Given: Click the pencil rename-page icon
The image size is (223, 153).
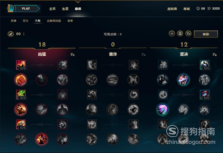Looking at the screenshot, I should pyautogui.click(x=11, y=34).
